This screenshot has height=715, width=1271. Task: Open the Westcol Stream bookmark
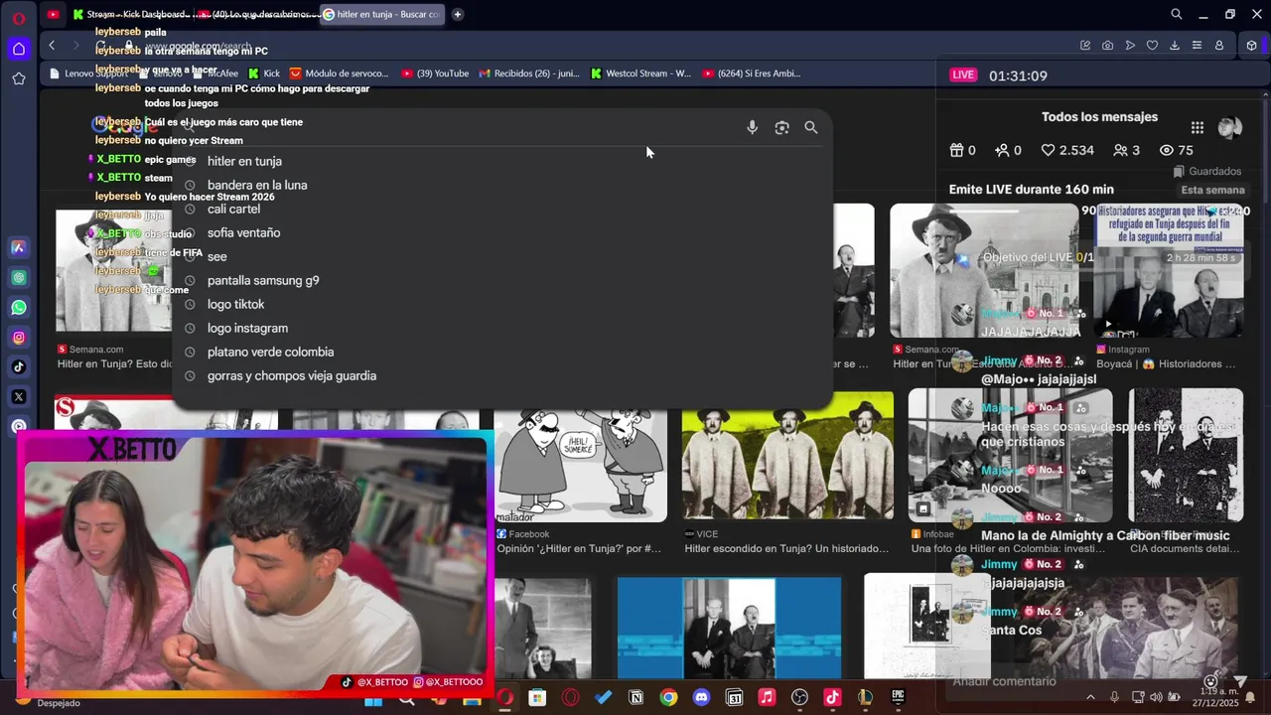click(x=640, y=73)
